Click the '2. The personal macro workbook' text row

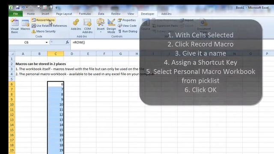click(x=85, y=74)
